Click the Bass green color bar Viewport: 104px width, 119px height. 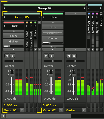[53, 14]
